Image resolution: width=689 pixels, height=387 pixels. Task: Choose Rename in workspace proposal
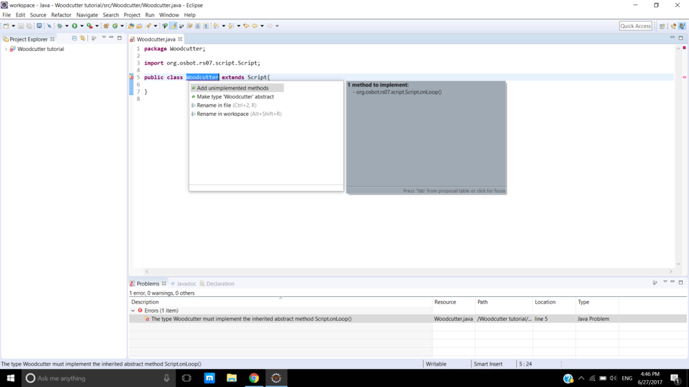[236, 114]
